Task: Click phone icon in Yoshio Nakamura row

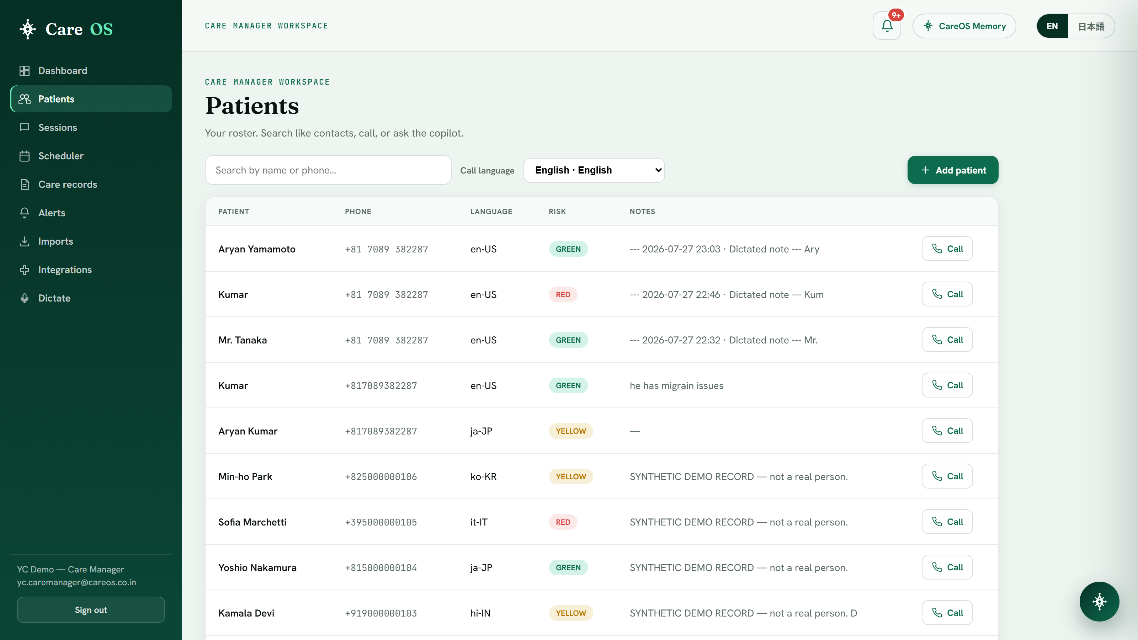Action: click(x=937, y=567)
